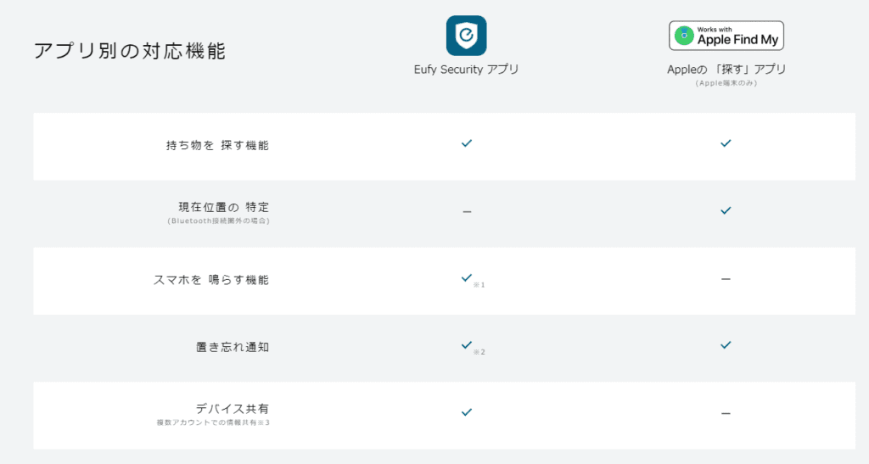Click the Apple checkmark for 持ち物を探す機能

(x=726, y=143)
